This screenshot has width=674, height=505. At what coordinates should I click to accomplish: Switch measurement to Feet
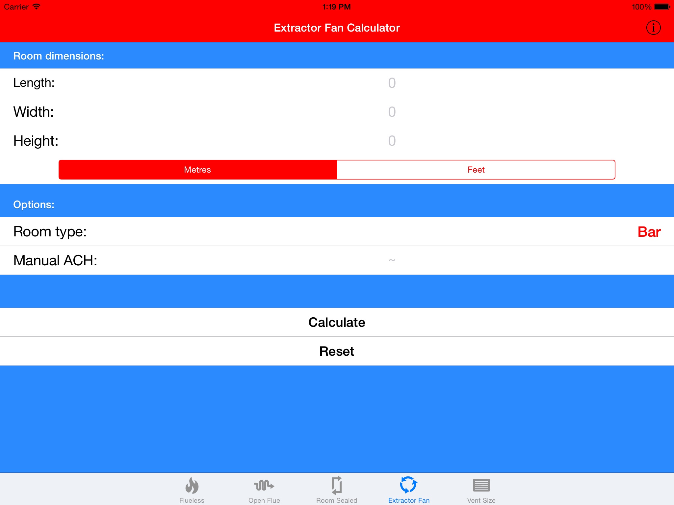tap(476, 170)
